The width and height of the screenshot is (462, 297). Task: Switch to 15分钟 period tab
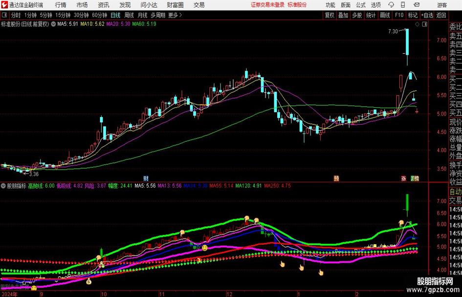(63, 15)
